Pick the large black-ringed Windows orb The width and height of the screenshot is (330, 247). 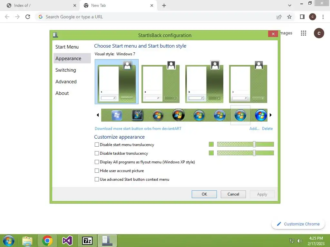[x=179, y=115]
